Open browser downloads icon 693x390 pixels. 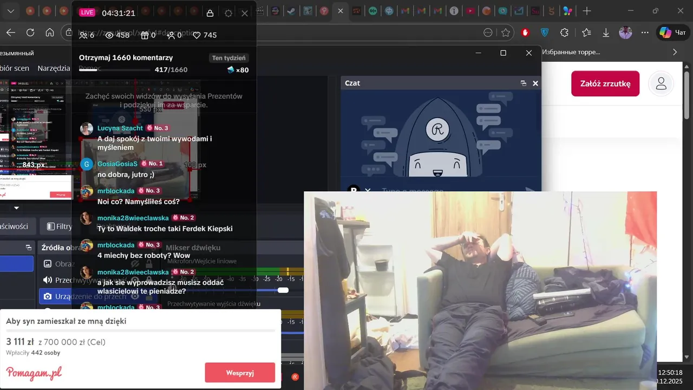(x=606, y=32)
